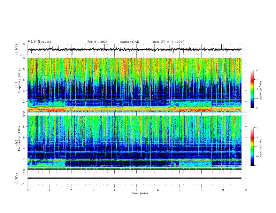
Task: Click time axis tick label "9"
Action: 223,190
